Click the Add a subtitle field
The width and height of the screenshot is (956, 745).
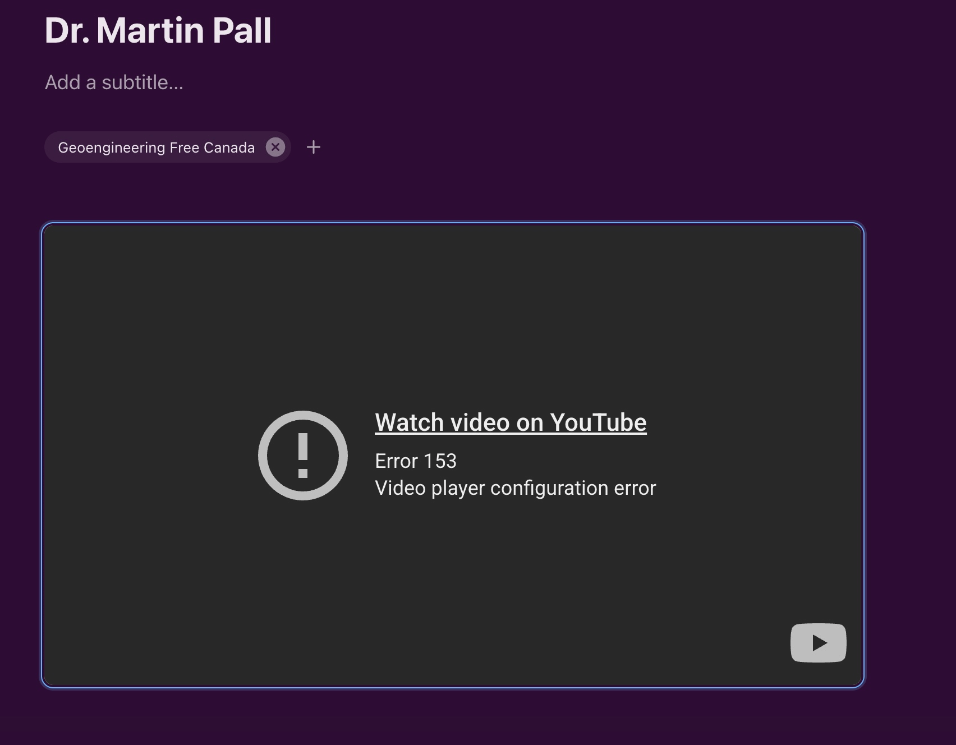114,82
